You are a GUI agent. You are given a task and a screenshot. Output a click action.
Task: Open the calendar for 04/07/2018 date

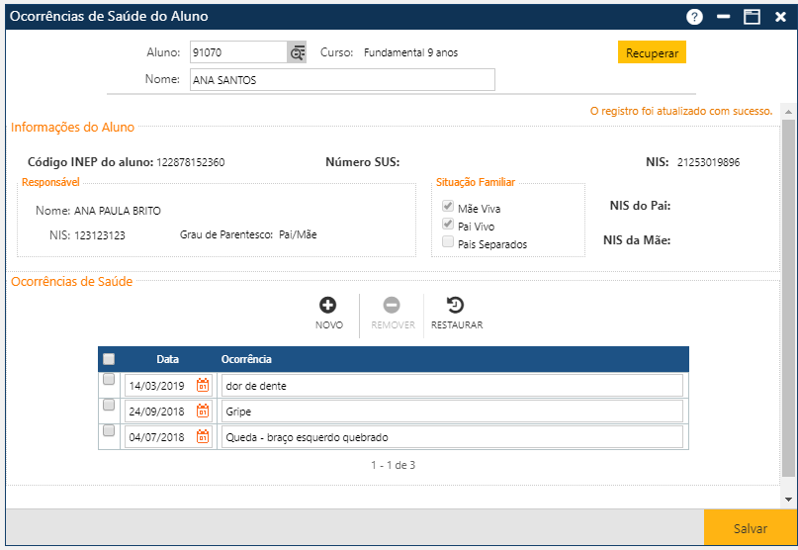coord(203,436)
